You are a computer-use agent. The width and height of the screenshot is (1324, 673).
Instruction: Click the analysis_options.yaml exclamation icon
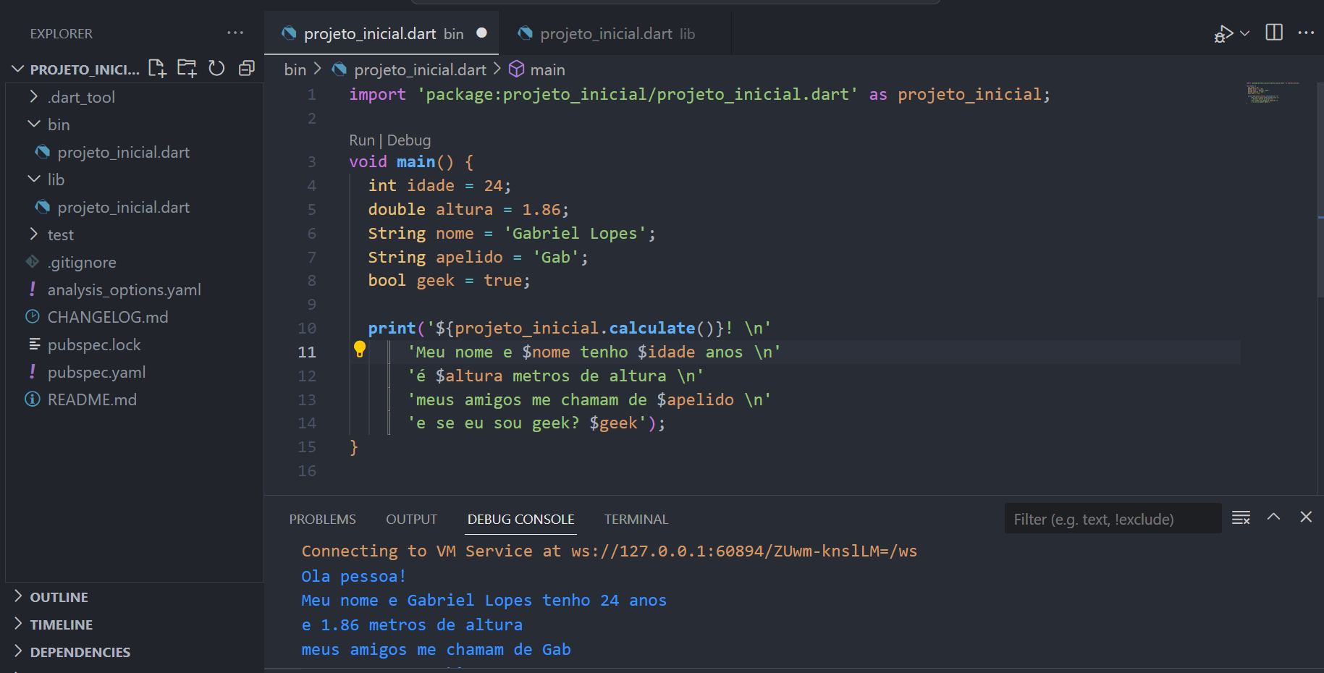pos(33,289)
